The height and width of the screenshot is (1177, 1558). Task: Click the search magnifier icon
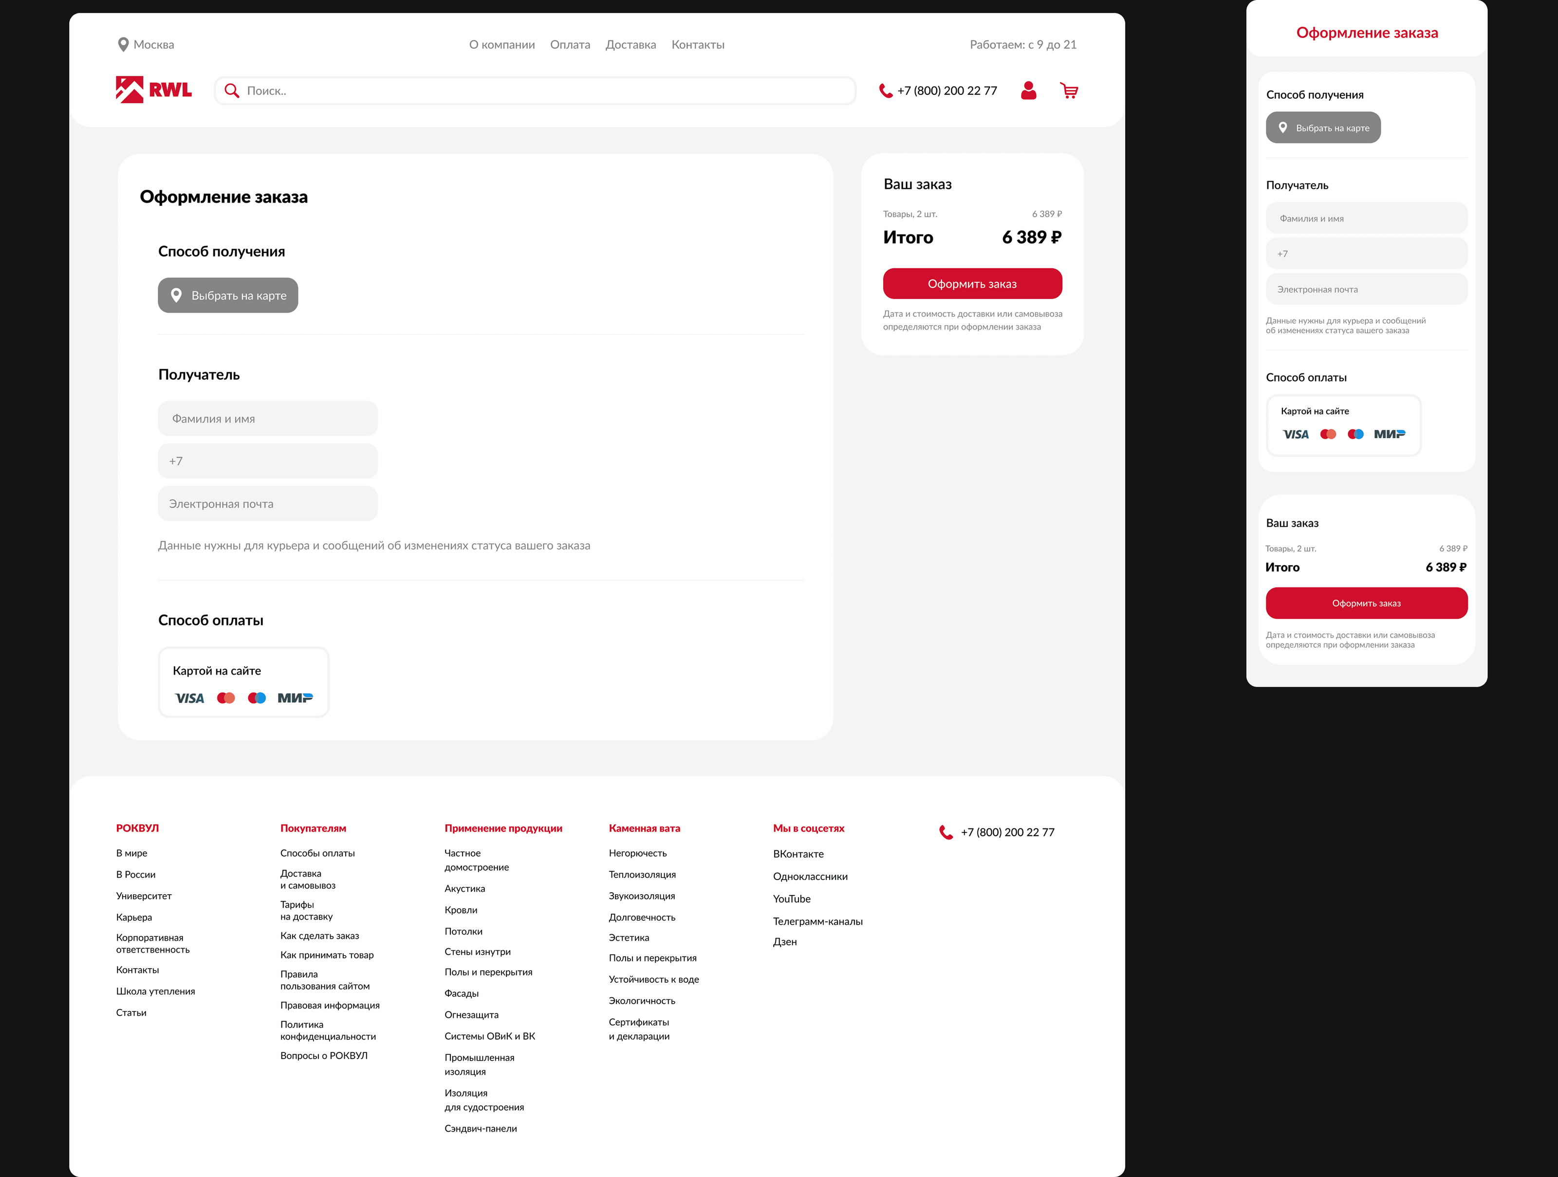231,91
